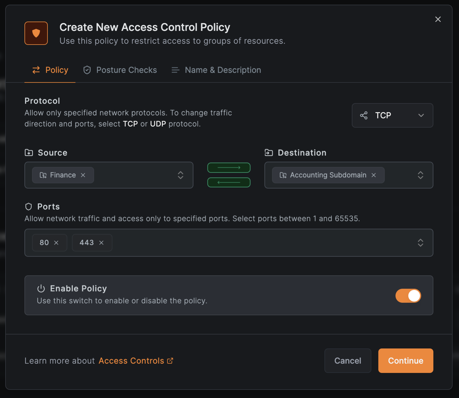The width and height of the screenshot is (459, 398).
Task: Toggle destination-to-source direction arrow
Action: [229, 183]
